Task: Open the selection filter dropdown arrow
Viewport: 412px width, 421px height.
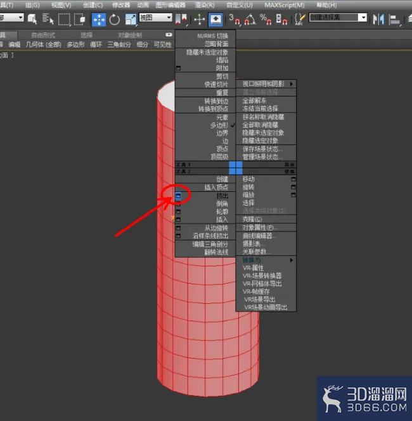Action: point(20,18)
